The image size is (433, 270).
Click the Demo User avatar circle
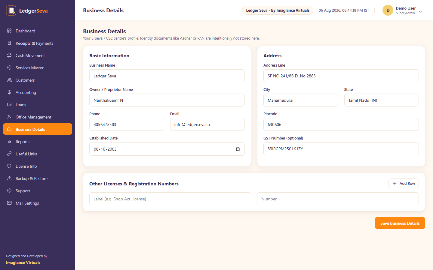point(388,10)
